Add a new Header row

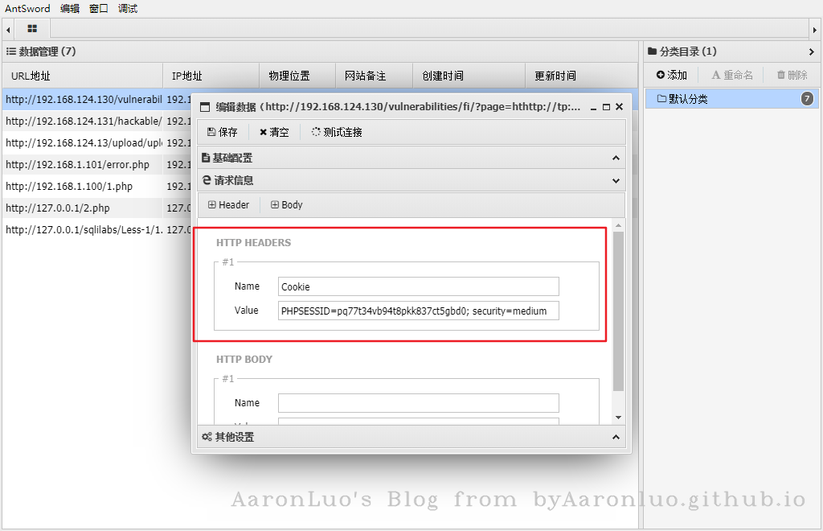pyautogui.click(x=228, y=205)
